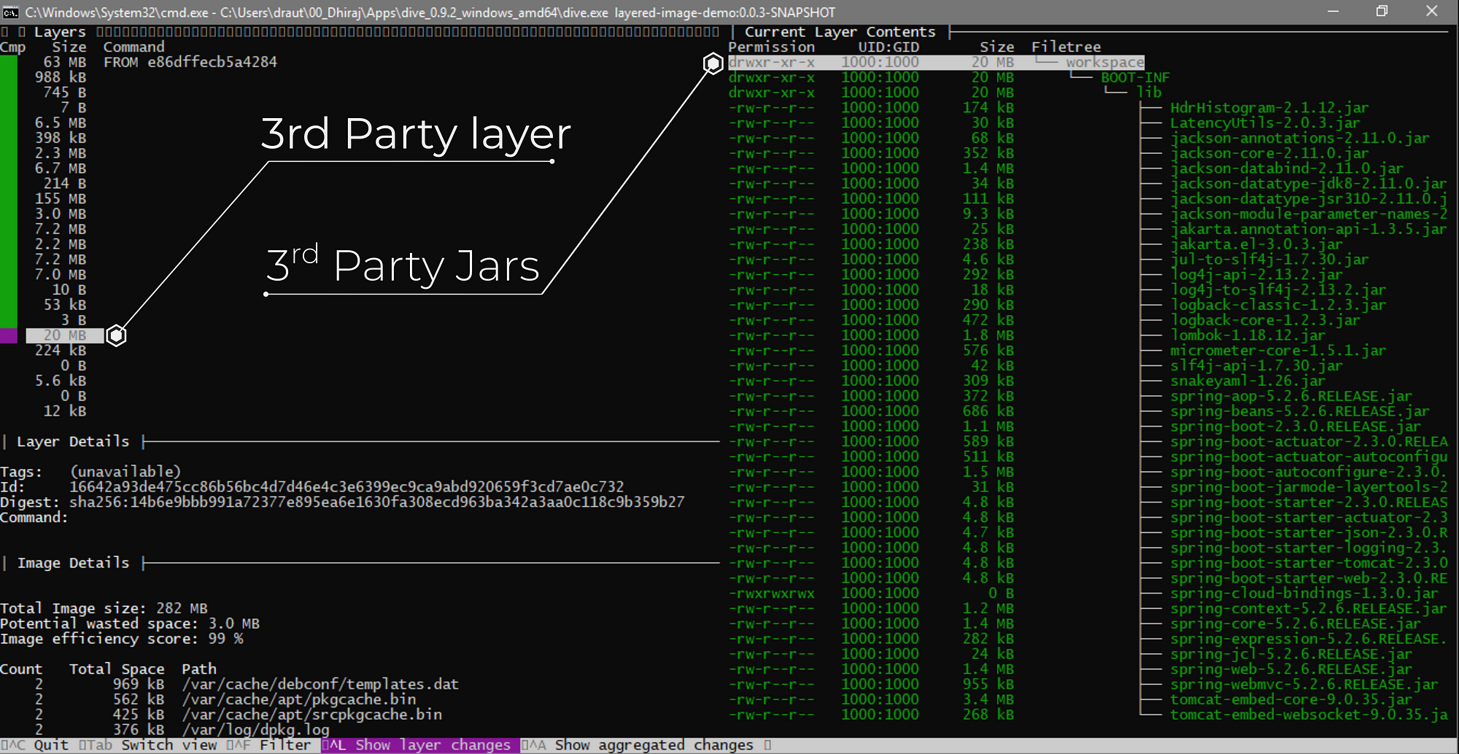Click /var/cache/apt/pkgcache.bin wasted path
The height and width of the screenshot is (754, 1459).
click(x=299, y=700)
